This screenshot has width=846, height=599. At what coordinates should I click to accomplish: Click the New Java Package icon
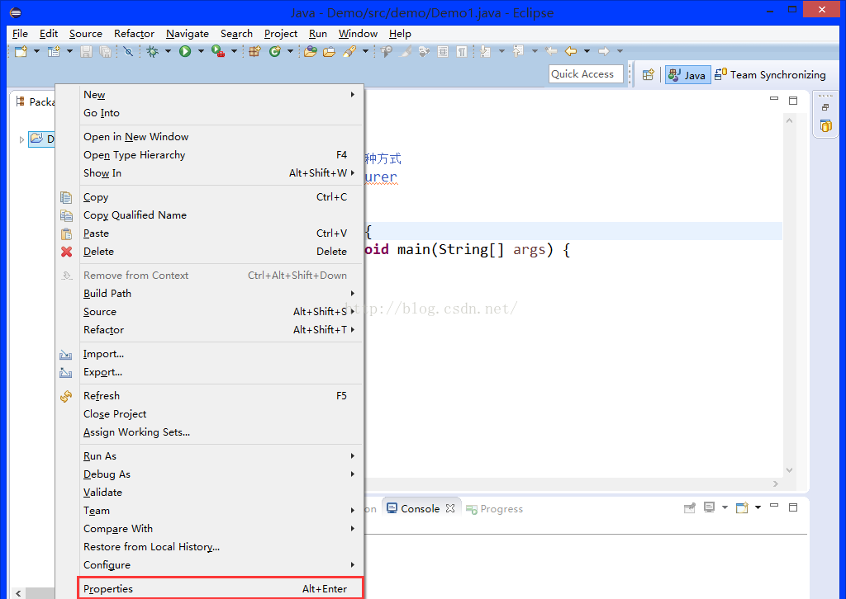[254, 51]
